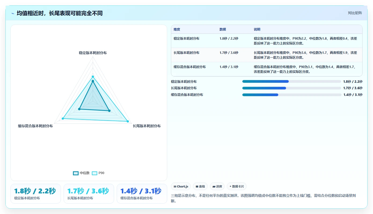373x214 pixels.
Task: Click the 进度 chip's icon
Action: pyautogui.click(x=214, y=186)
